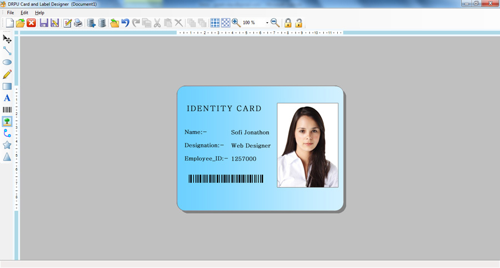Click the Print icon in toolbar

click(x=78, y=23)
